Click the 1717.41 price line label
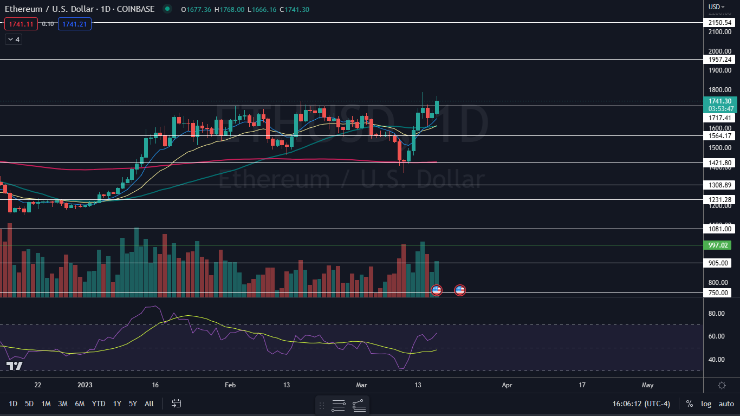 (x=719, y=118)
